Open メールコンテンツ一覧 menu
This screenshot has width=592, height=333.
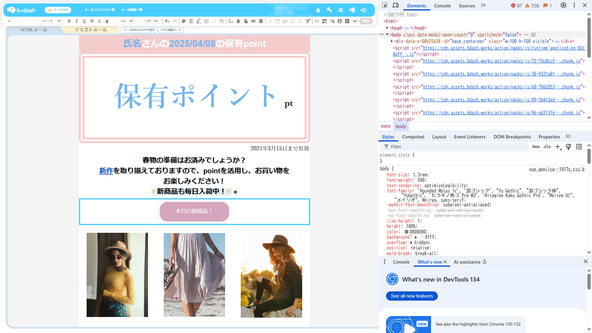(x=99, y=10)
